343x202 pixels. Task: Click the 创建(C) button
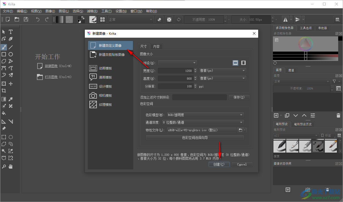click(x=219, y=164)
